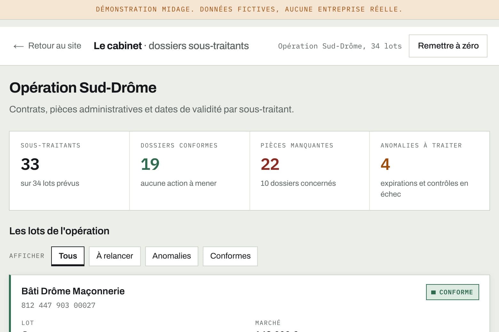This screenshot has width=499, height=332.
Task: Click the left arrow icon beside Retour au site
Action: [19, 47]
